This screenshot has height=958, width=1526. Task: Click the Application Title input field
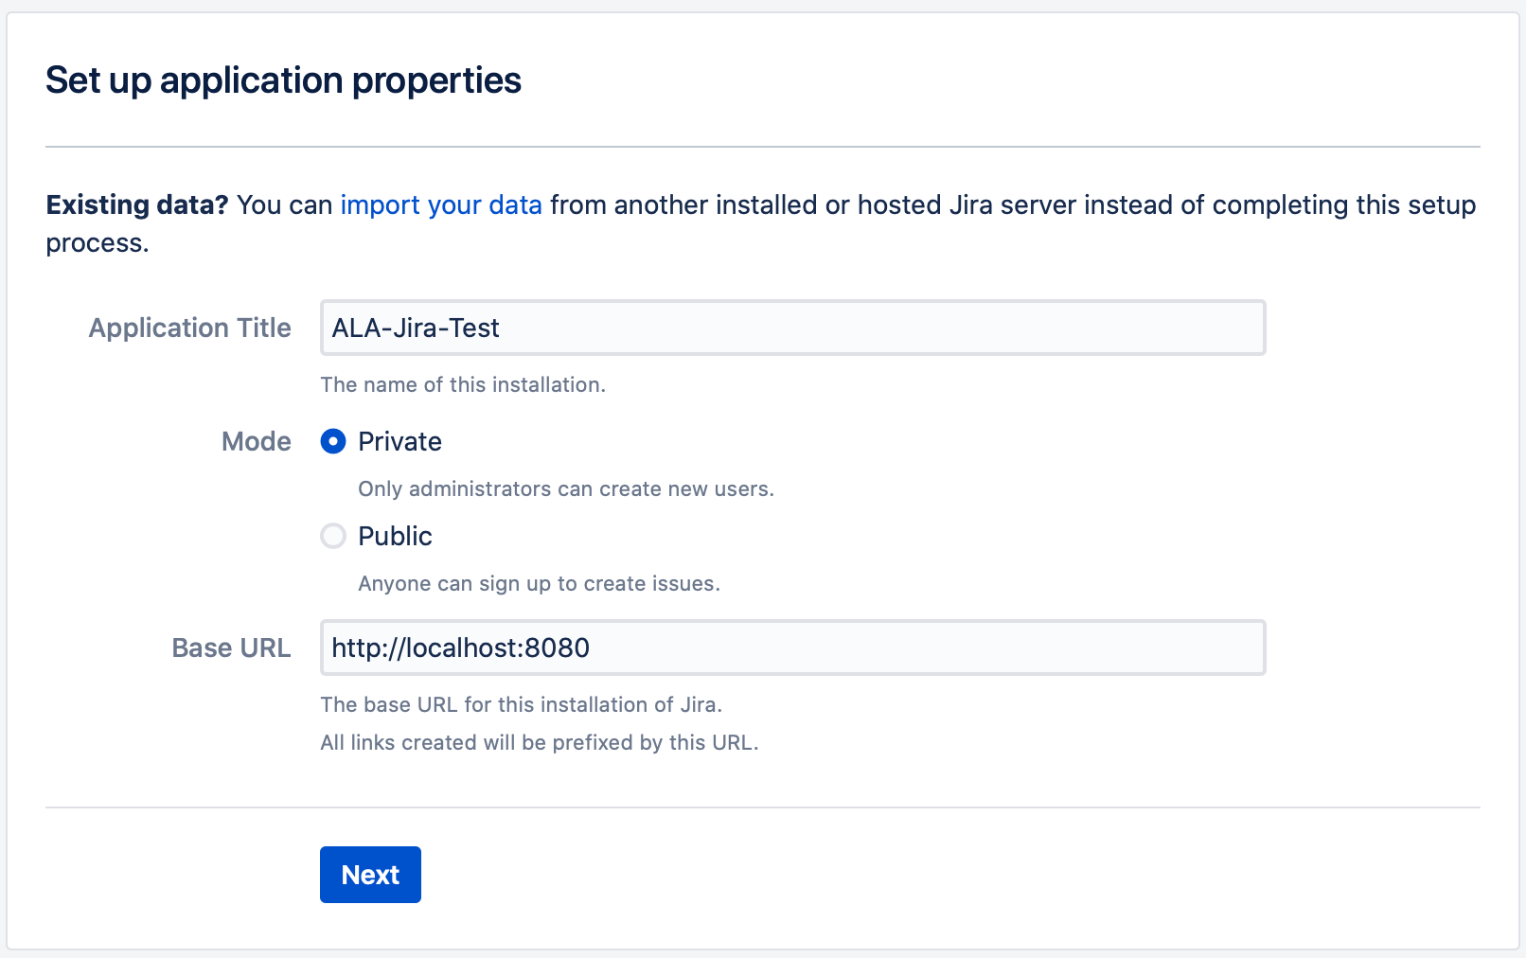(791, 328)
